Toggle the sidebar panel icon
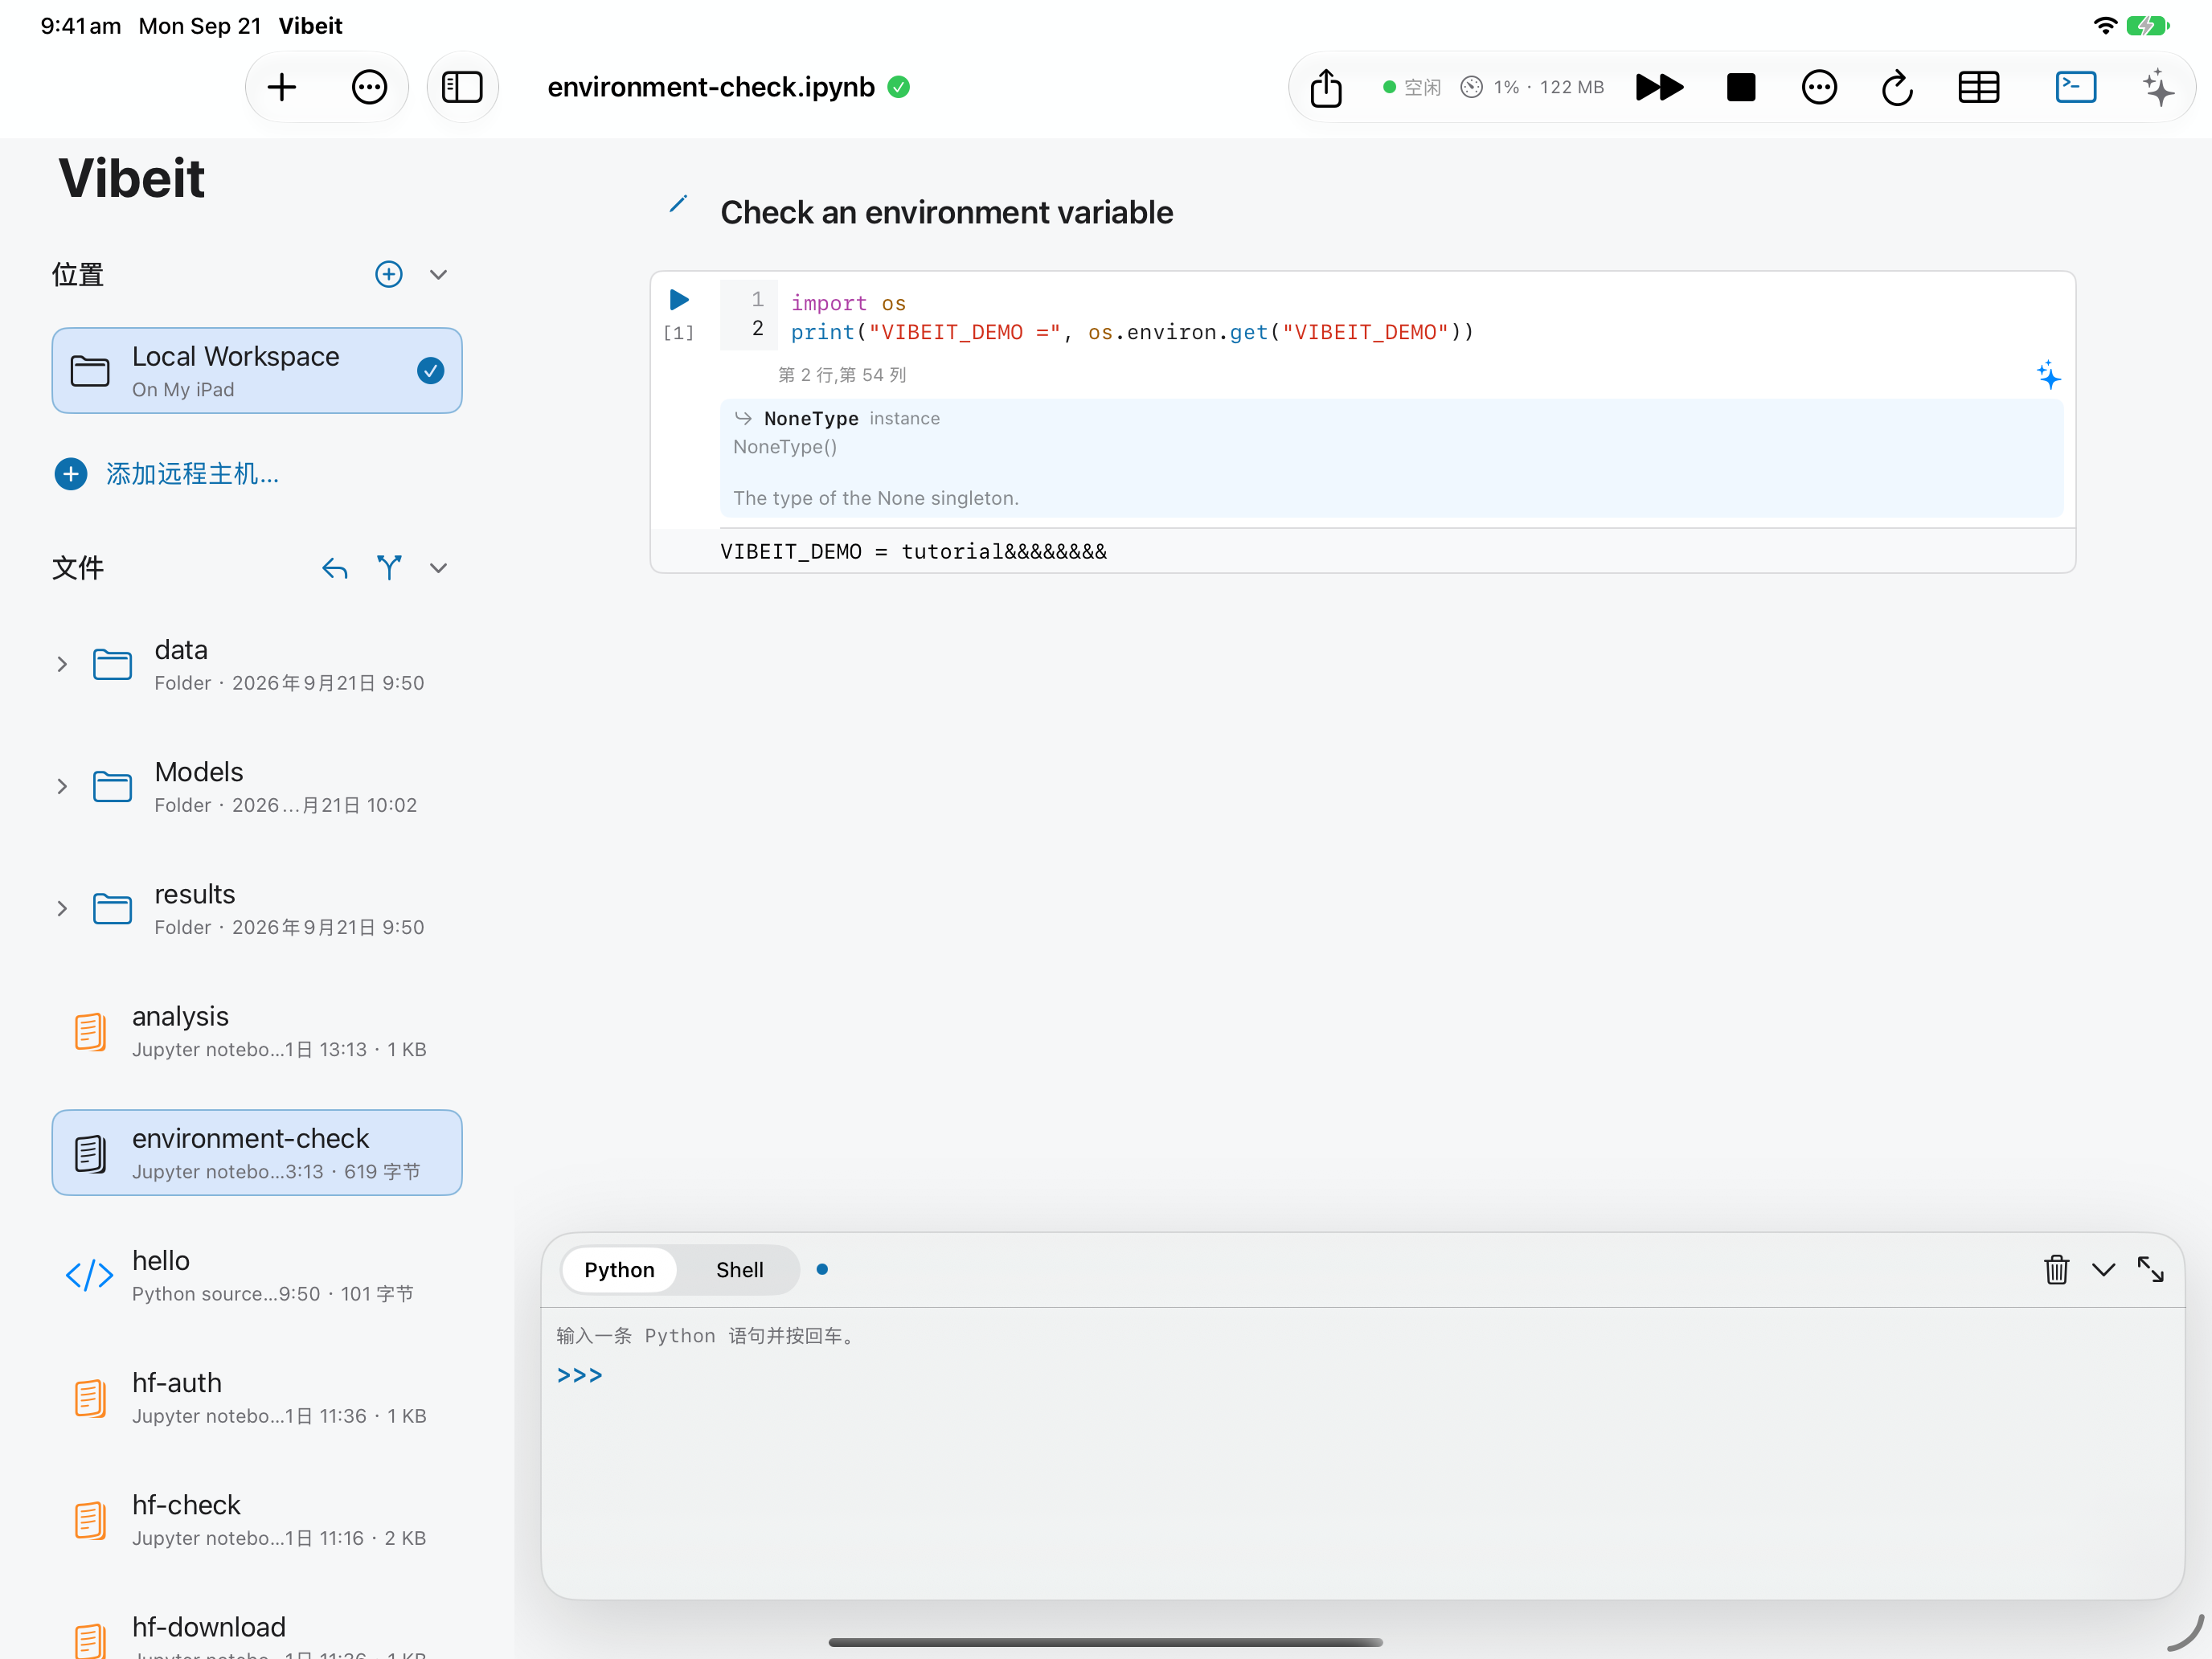2212x1659 pixels. point(462,87)
